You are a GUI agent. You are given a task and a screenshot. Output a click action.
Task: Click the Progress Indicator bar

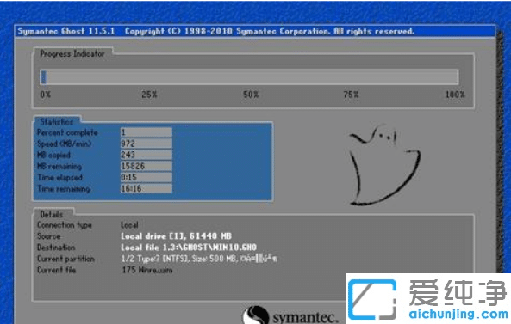249,77
